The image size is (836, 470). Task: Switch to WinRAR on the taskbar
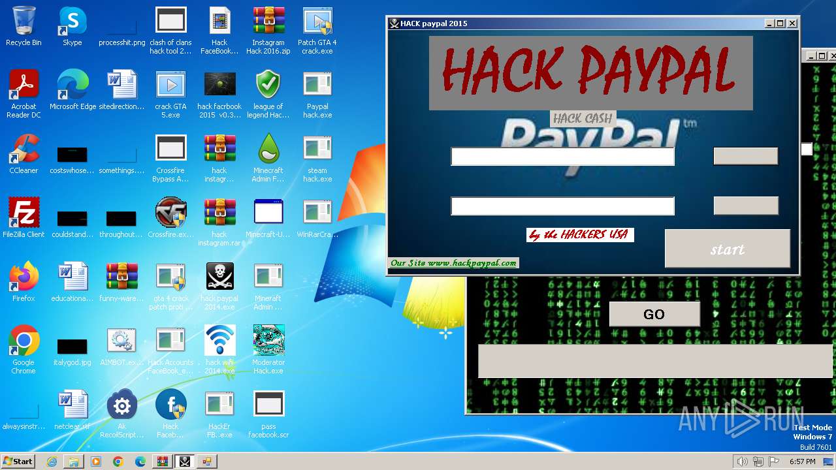click(161, 462)
